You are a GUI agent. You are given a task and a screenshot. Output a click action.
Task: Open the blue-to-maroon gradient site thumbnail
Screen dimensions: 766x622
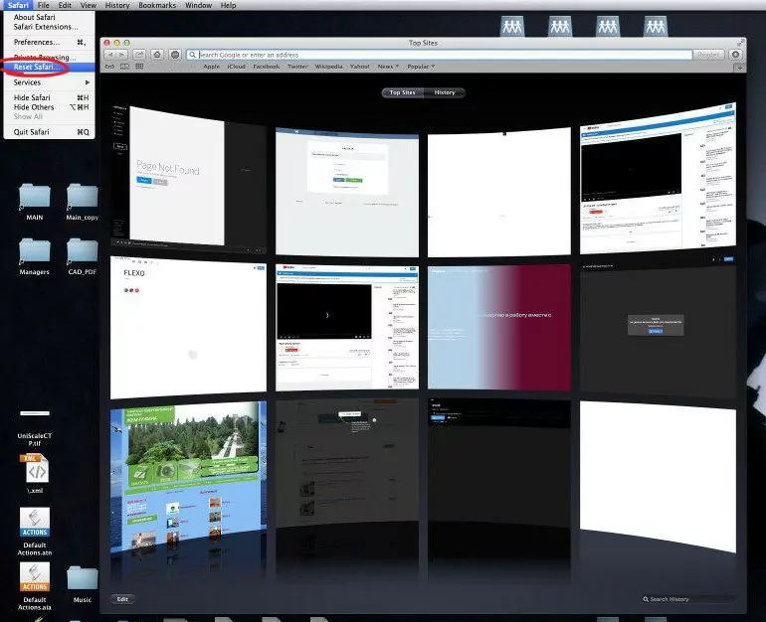[499, 327]
